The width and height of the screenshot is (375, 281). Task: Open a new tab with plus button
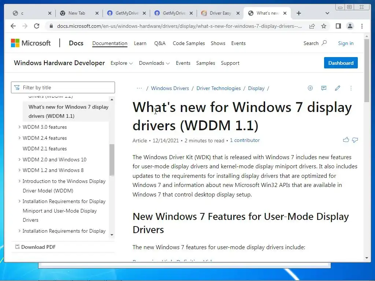[299, 13]
